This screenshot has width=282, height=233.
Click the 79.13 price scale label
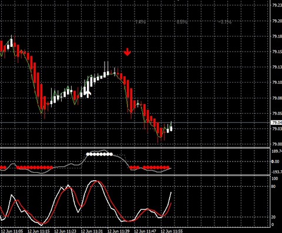point(277,67)
